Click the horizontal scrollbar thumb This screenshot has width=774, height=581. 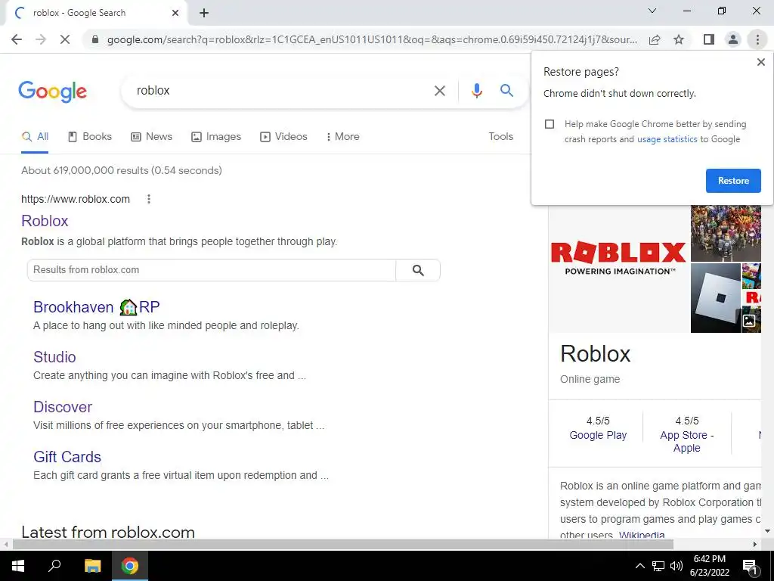click(343, 545)
